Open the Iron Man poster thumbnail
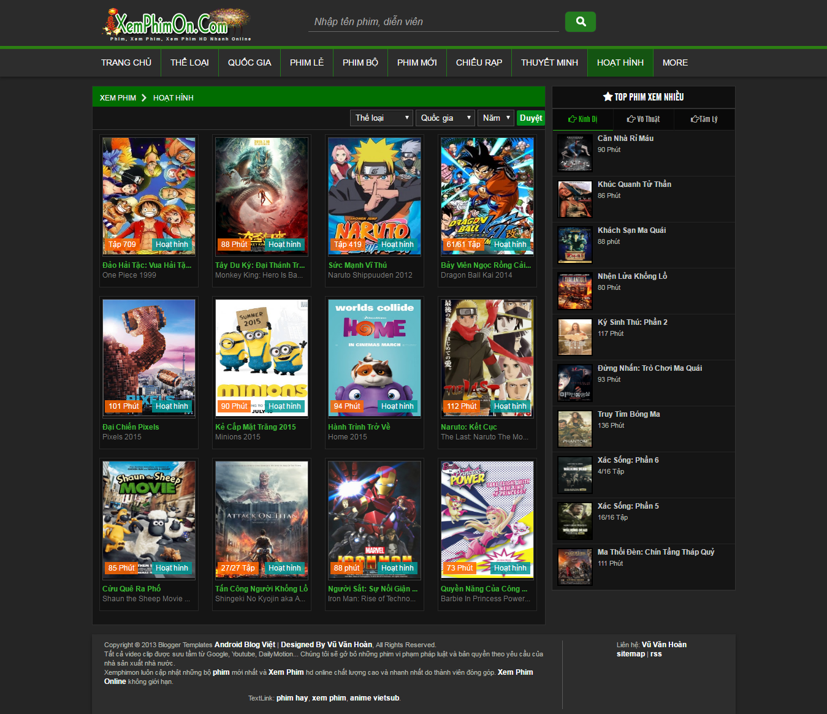Viewport: 827px width, 714px height. pyautogui.click(x=375, y=519)
